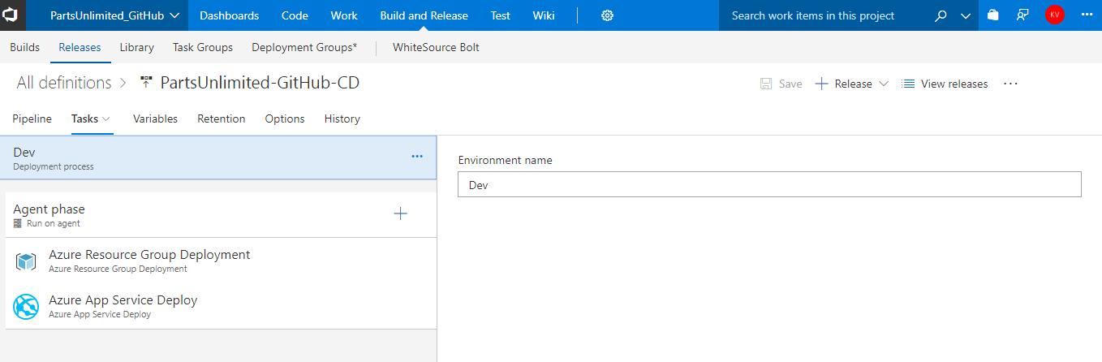1102x362 pixels.
Task: Open the Code hub
Action: 295,15
